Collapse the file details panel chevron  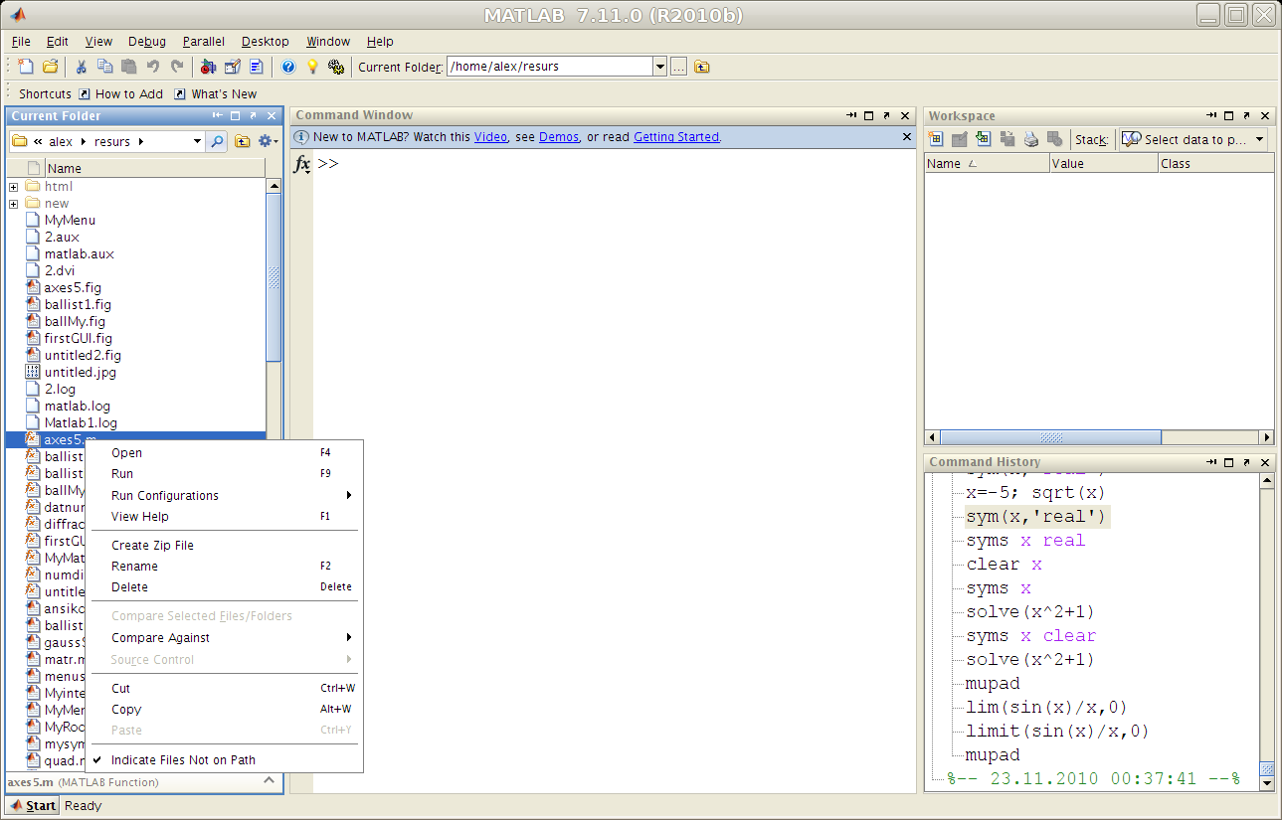[x=269, y=781]
